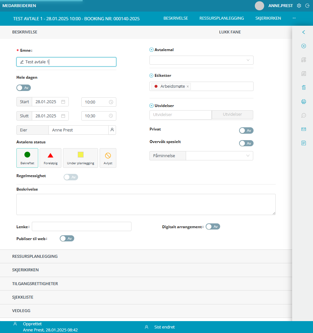The height and width of the screenshot is (333, 313).
Task: Open the Påminnelse dropdown
Action: [219, 156]
